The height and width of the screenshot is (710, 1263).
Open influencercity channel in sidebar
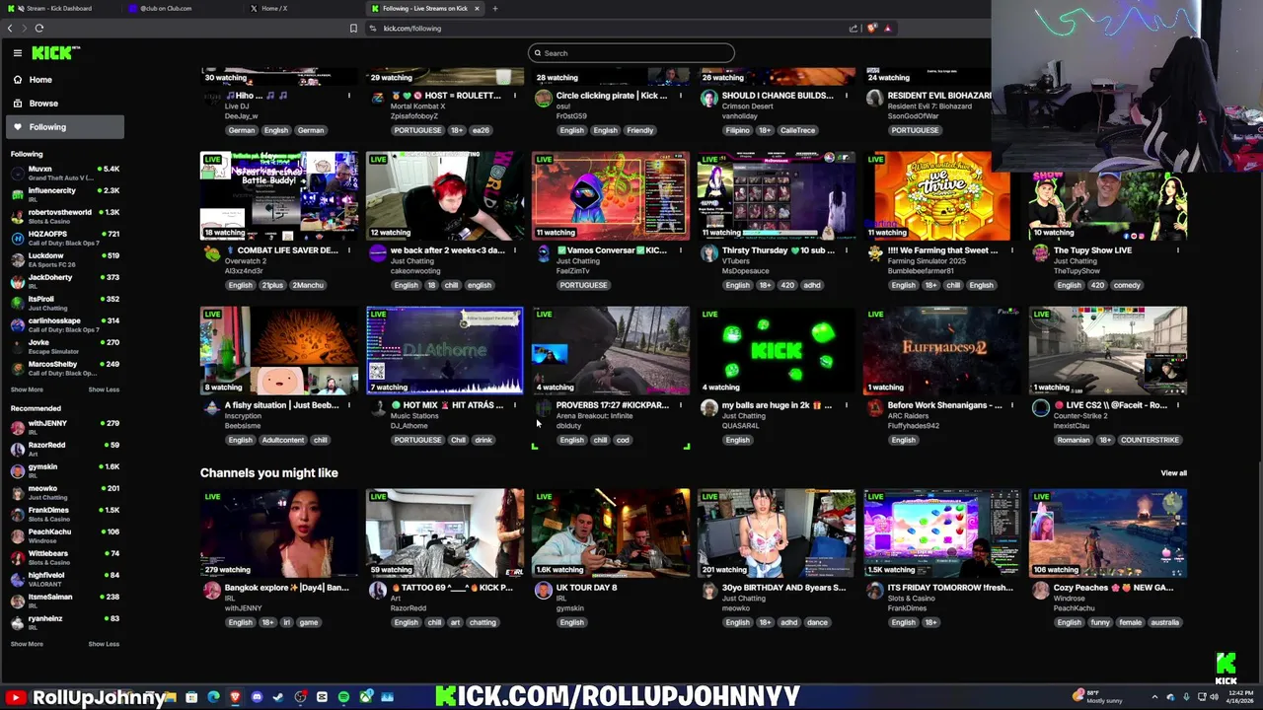pos(64,194)
